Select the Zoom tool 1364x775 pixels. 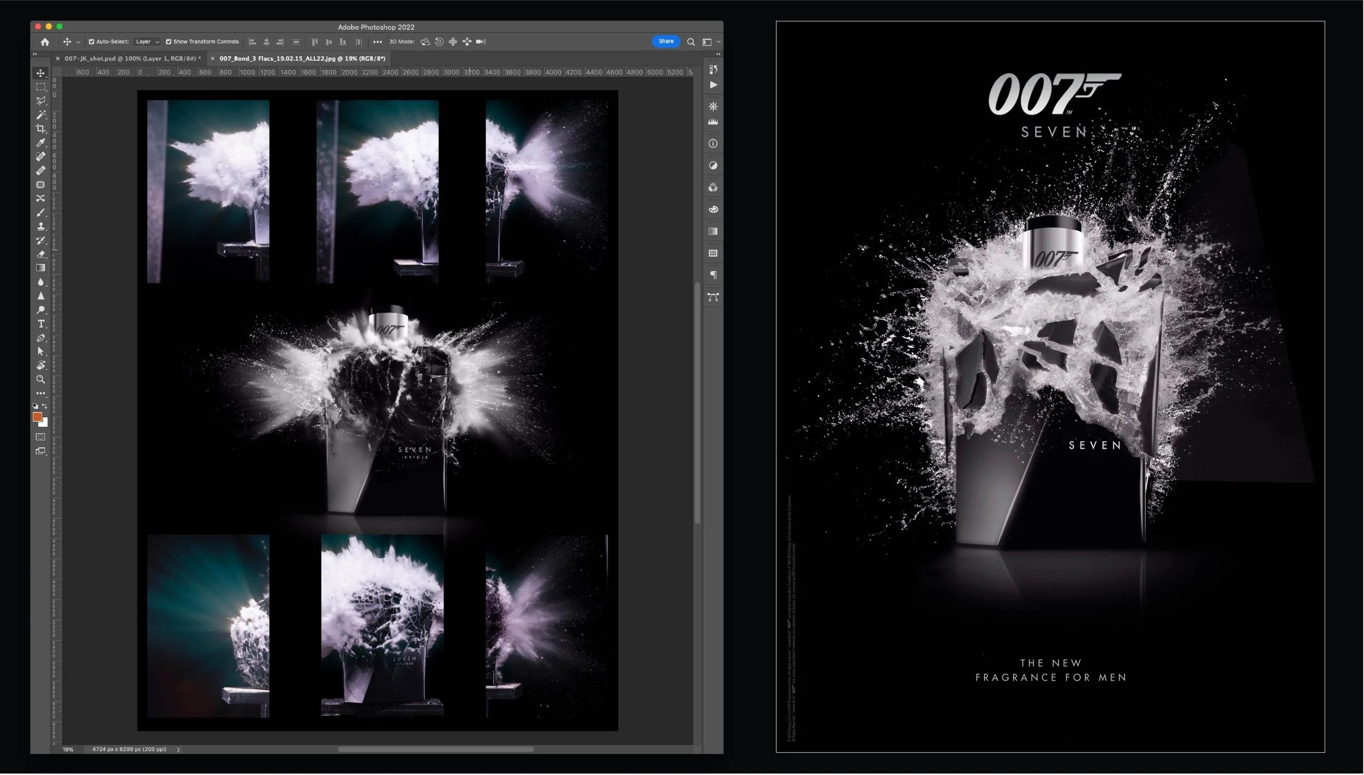point(41,380)
